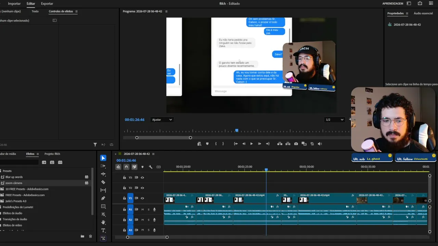The image size is (438, 246).
Task: Click the timeline playhead marker
Action: click(x=266, y=170)
